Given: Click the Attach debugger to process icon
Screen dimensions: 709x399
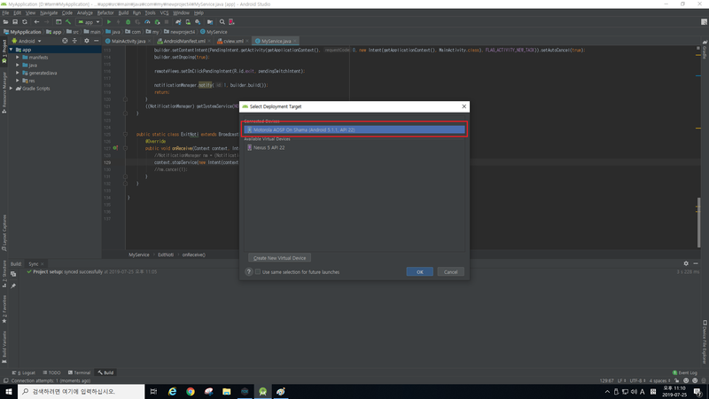Looking at the screenshot, I should [157, 21].
